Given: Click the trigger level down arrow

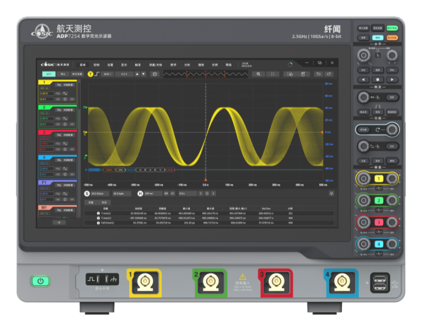Looking at the screenshot, I should click(x=143, y=74).
